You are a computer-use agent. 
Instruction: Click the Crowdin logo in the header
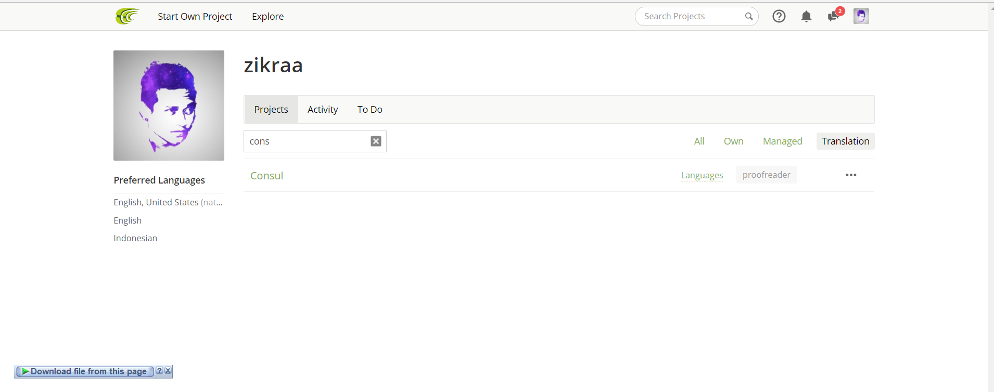127,16
